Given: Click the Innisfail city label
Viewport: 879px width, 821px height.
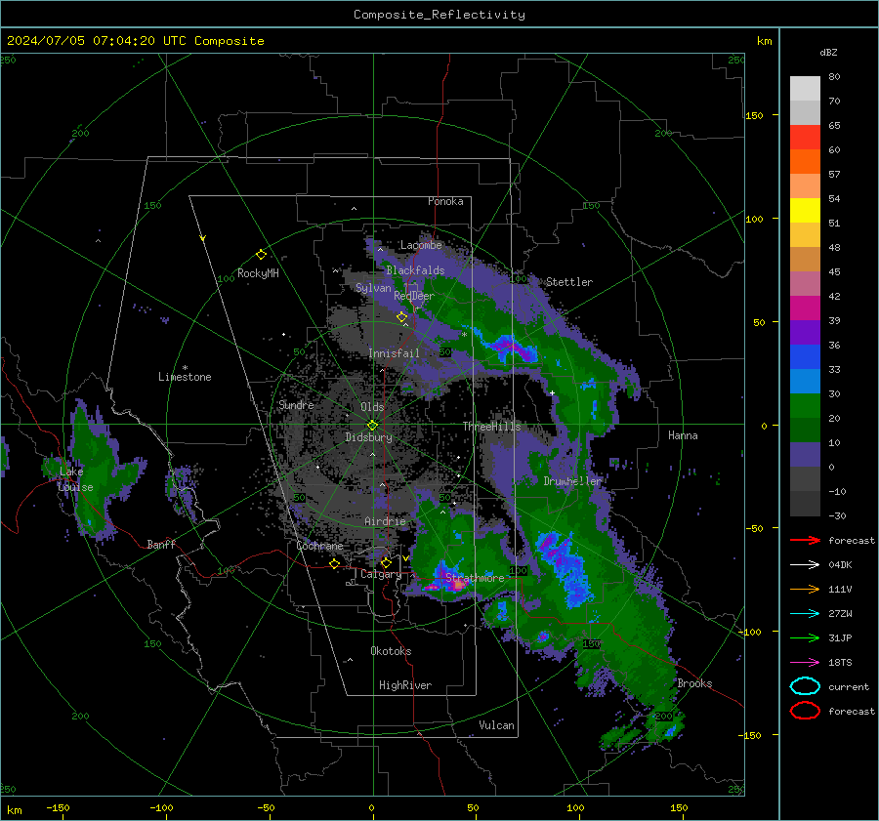Looking at the screenshot, I should coord(394,353).
